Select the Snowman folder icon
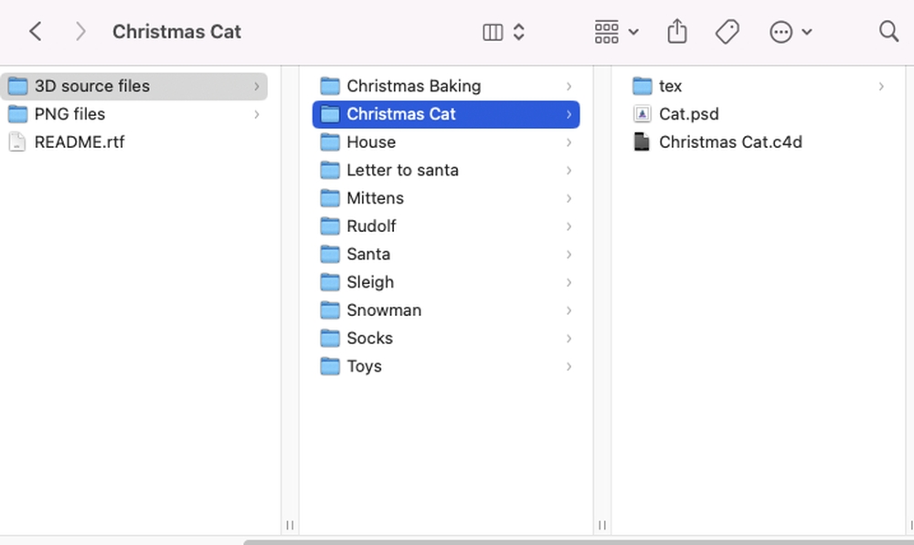This screenshot has width=914, height=545. [x=330, y=309]
